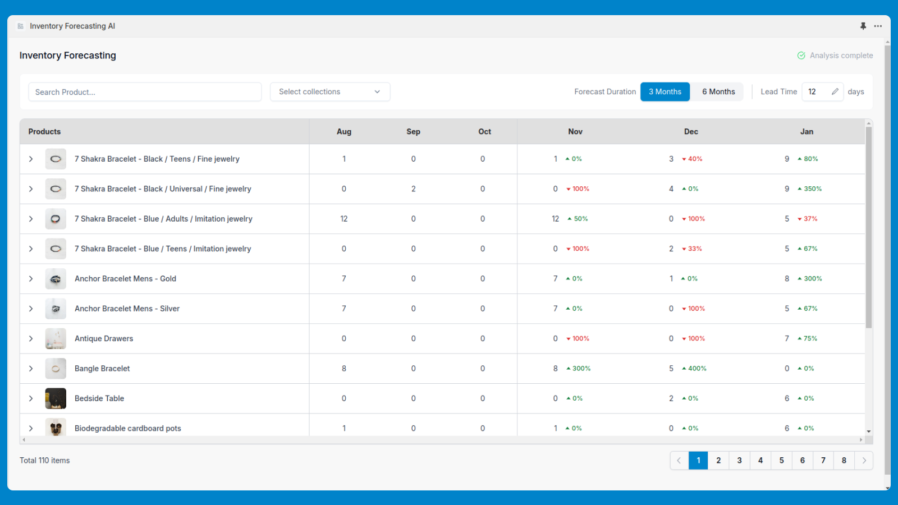Click the previous page arrow
The image size is (898, 505).
(x=679, y=460)
